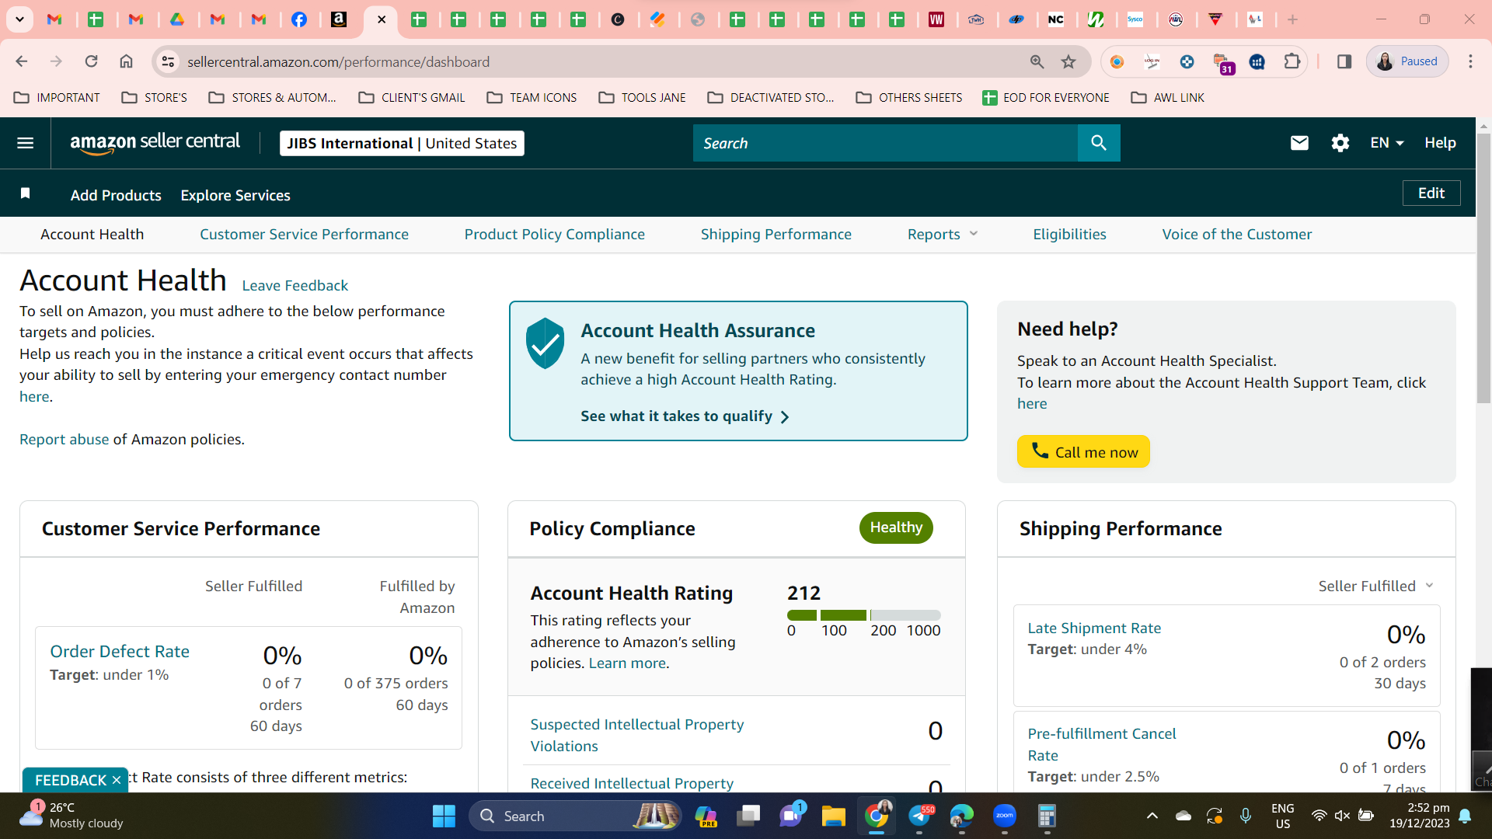Open Zoom from the taskbar

pos(1005,816)
